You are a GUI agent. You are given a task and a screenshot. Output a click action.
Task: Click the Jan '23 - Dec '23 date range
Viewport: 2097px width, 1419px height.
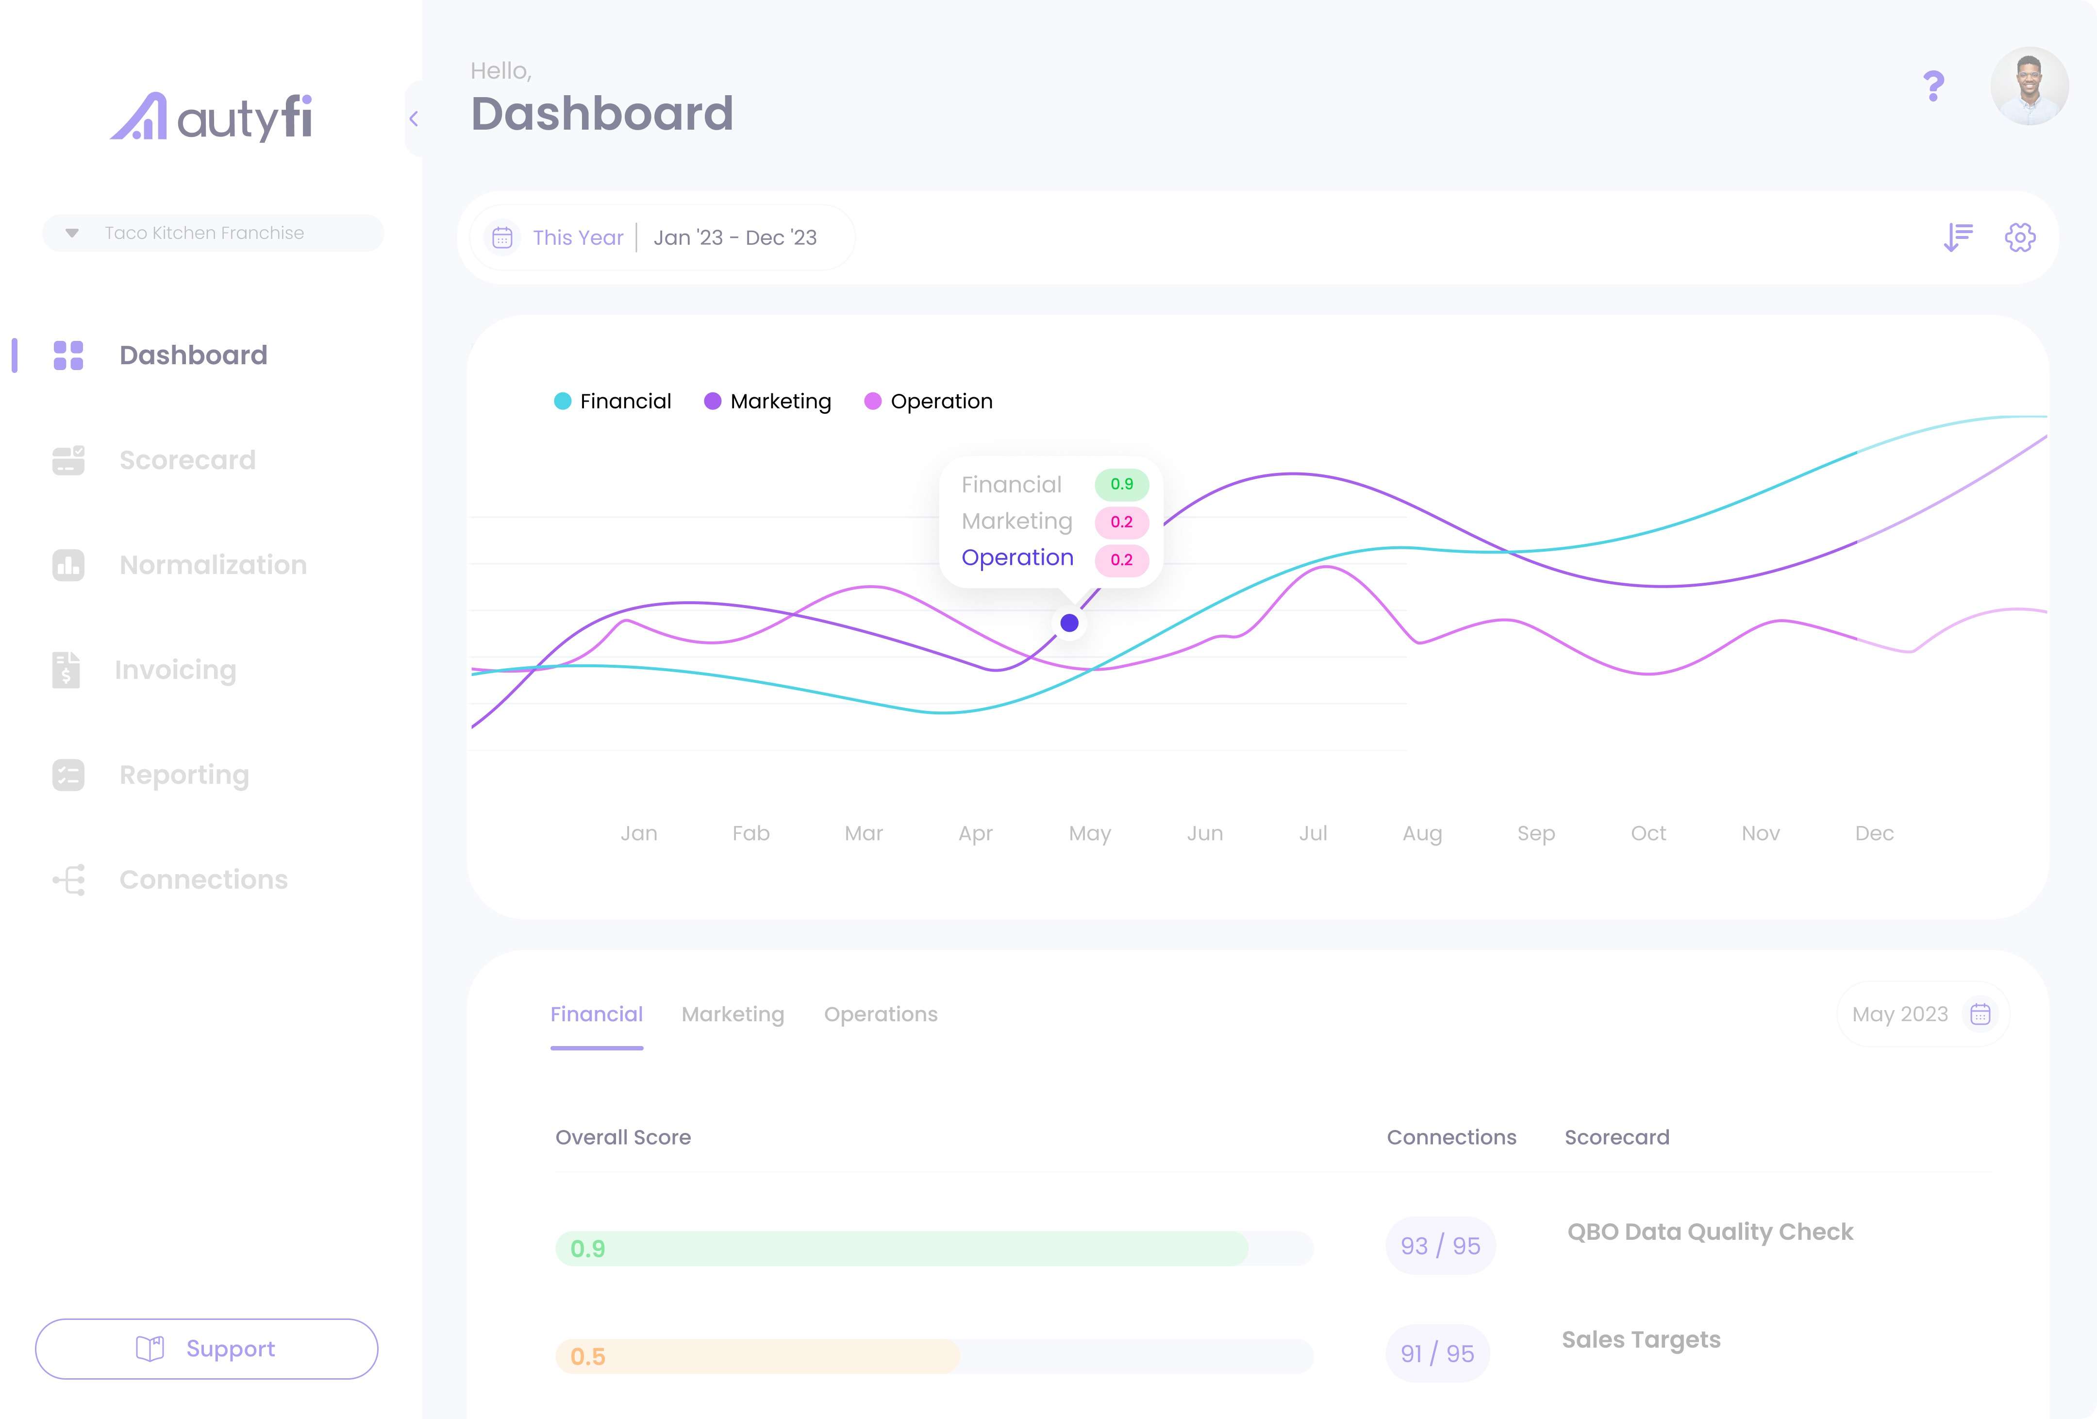coord(735,237)
